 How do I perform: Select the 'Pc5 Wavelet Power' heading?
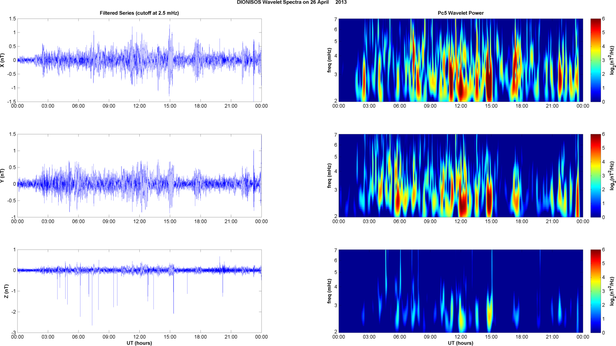click(460, 13)
